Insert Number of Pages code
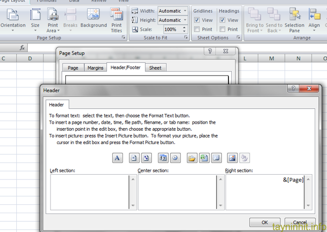This screenshot has height=232, width=327. pos(146,158)
